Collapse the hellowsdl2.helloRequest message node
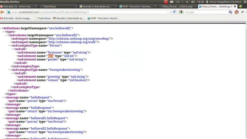Screen dimensions: 247x139 coord(3,118)
